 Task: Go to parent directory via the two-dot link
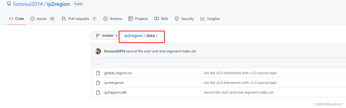click(x=98, y=63)
